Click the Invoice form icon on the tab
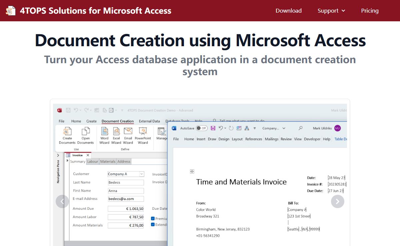 [68, 155]
